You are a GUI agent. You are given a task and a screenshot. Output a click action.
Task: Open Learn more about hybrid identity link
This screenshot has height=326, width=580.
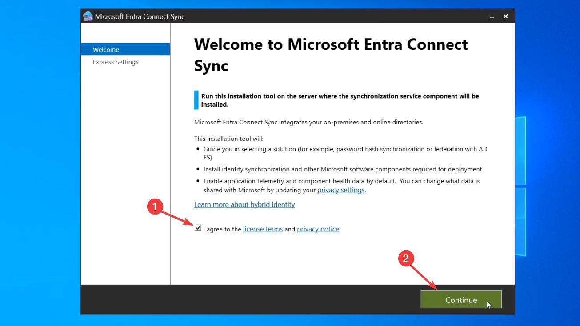(x=244, y=204)
